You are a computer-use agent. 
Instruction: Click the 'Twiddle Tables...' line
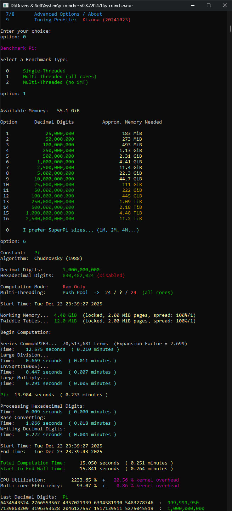point(98,321)
